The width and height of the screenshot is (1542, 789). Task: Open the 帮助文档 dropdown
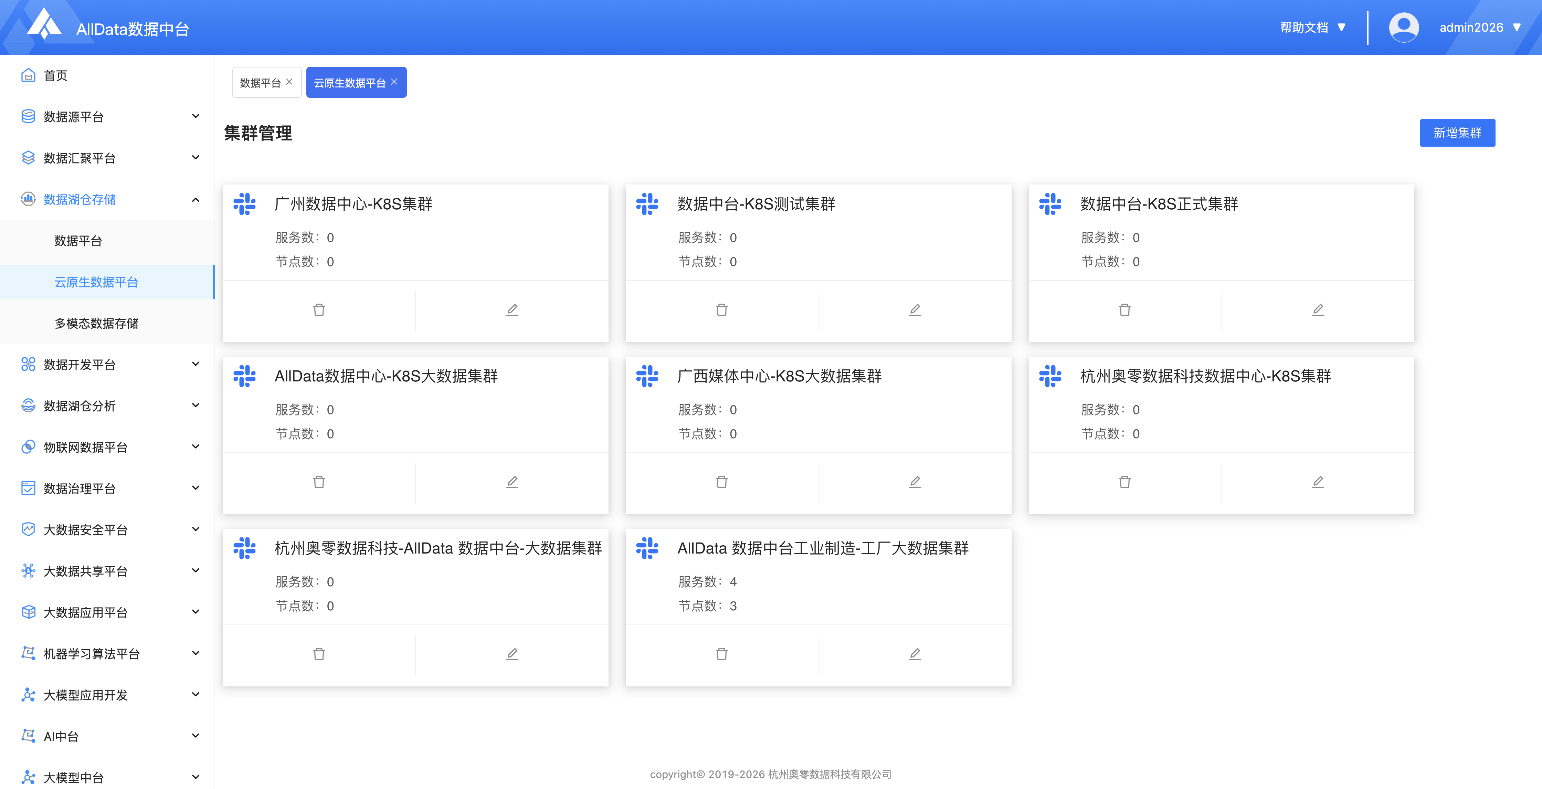[x=1313, y=28]
